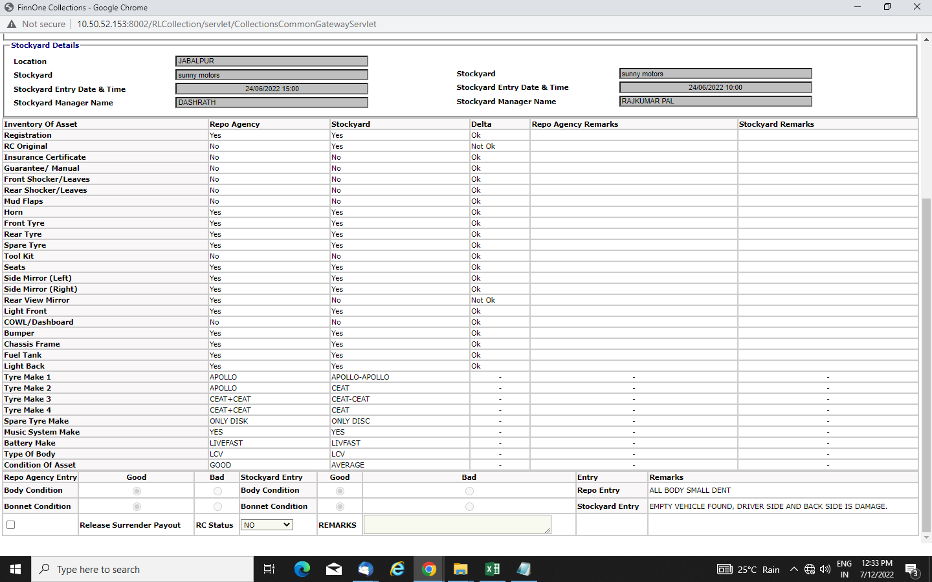Launch Internet Explorer from taskbar
The image size is (932, 582).
[397, 569]
